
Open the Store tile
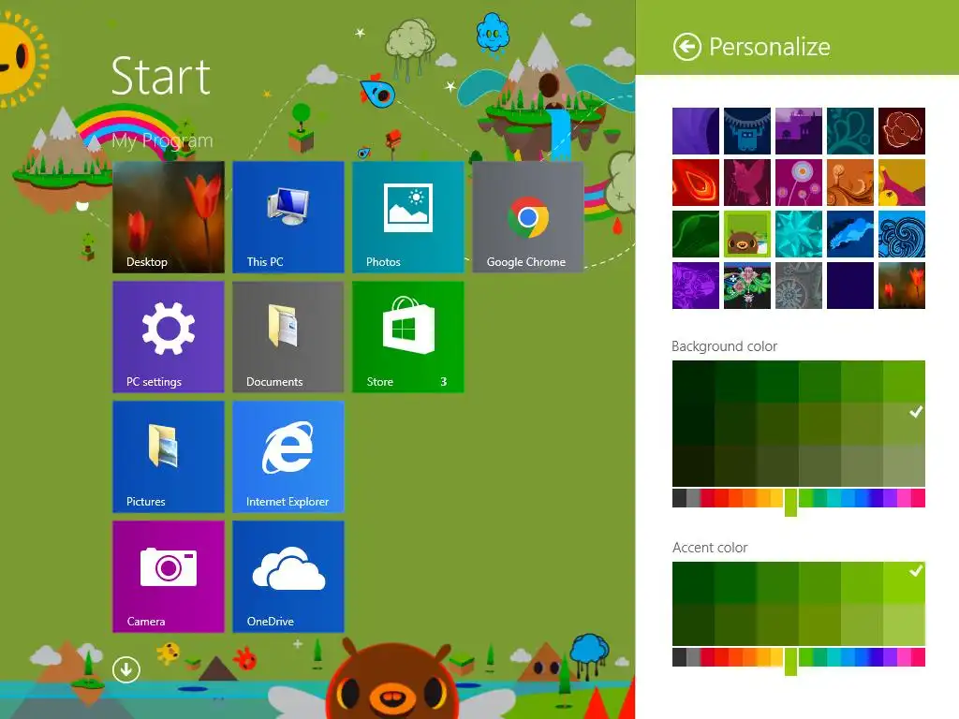pyautogui.click(x=408, y=336)
